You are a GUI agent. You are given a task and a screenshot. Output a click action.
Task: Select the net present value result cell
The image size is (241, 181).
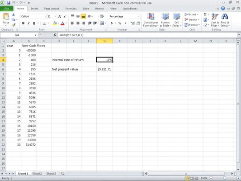(x=104, y=69)
